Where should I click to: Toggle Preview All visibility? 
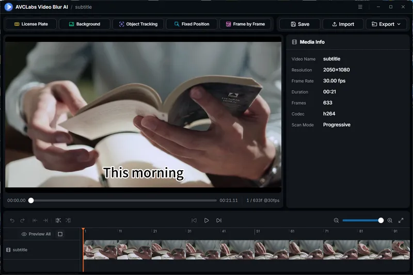pos(36,234)
